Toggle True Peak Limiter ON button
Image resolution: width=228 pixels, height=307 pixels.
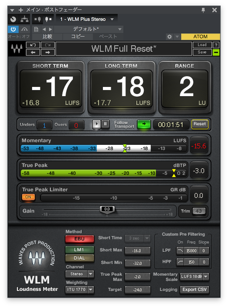point(28,197)
